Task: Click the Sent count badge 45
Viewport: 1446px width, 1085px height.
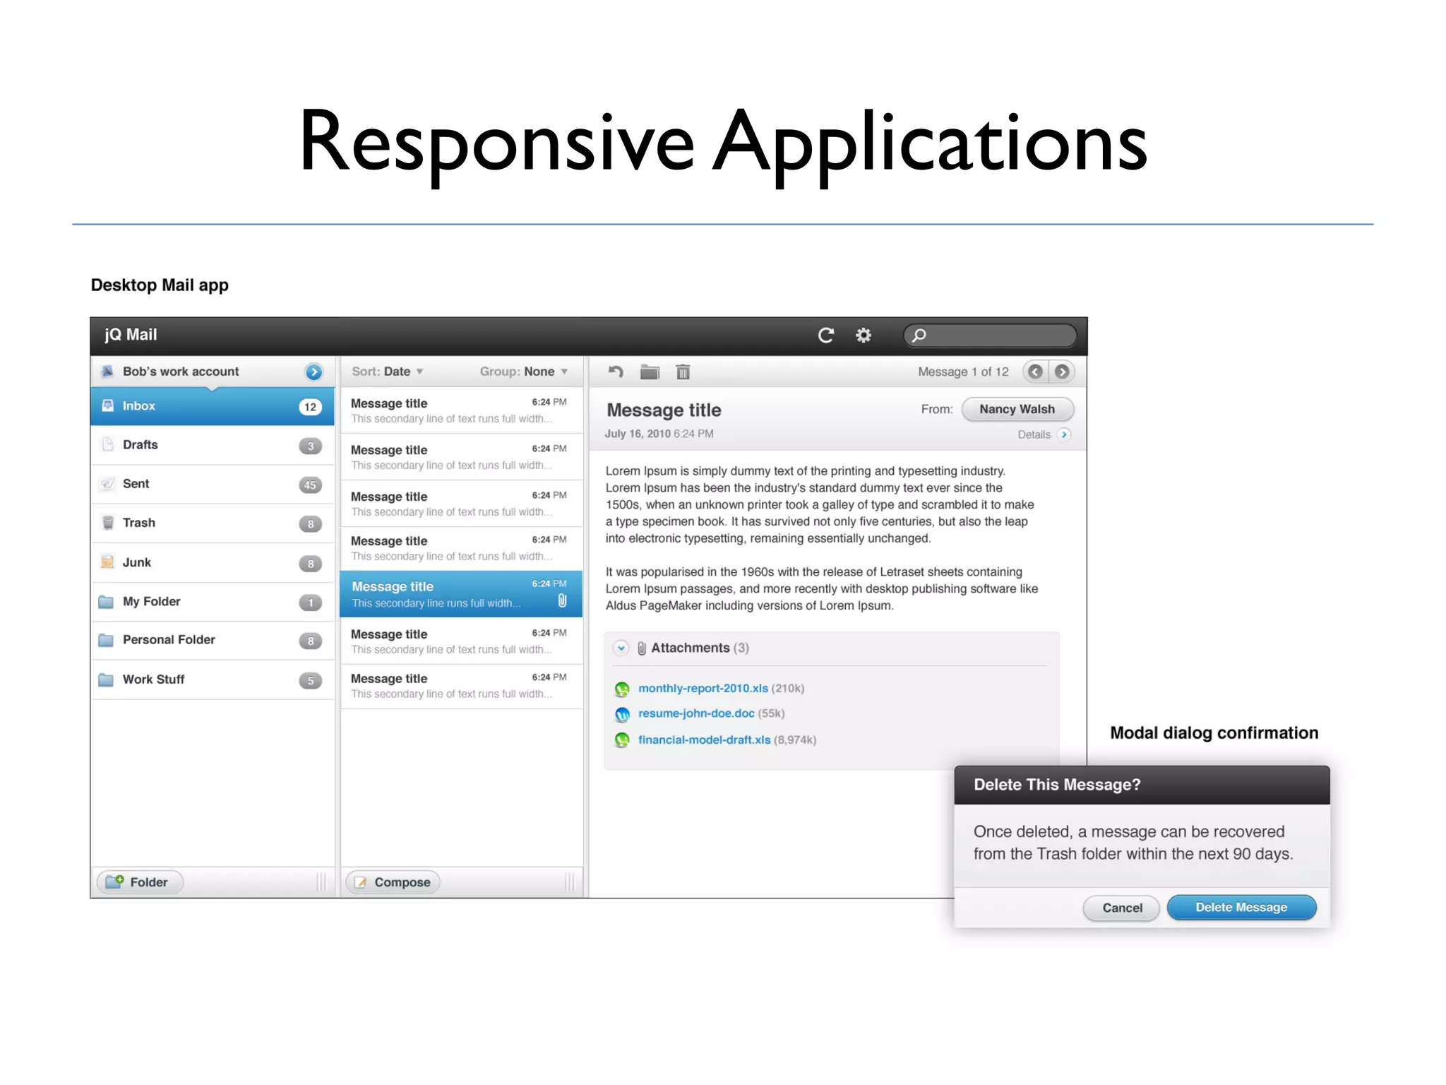Action: 310,485
